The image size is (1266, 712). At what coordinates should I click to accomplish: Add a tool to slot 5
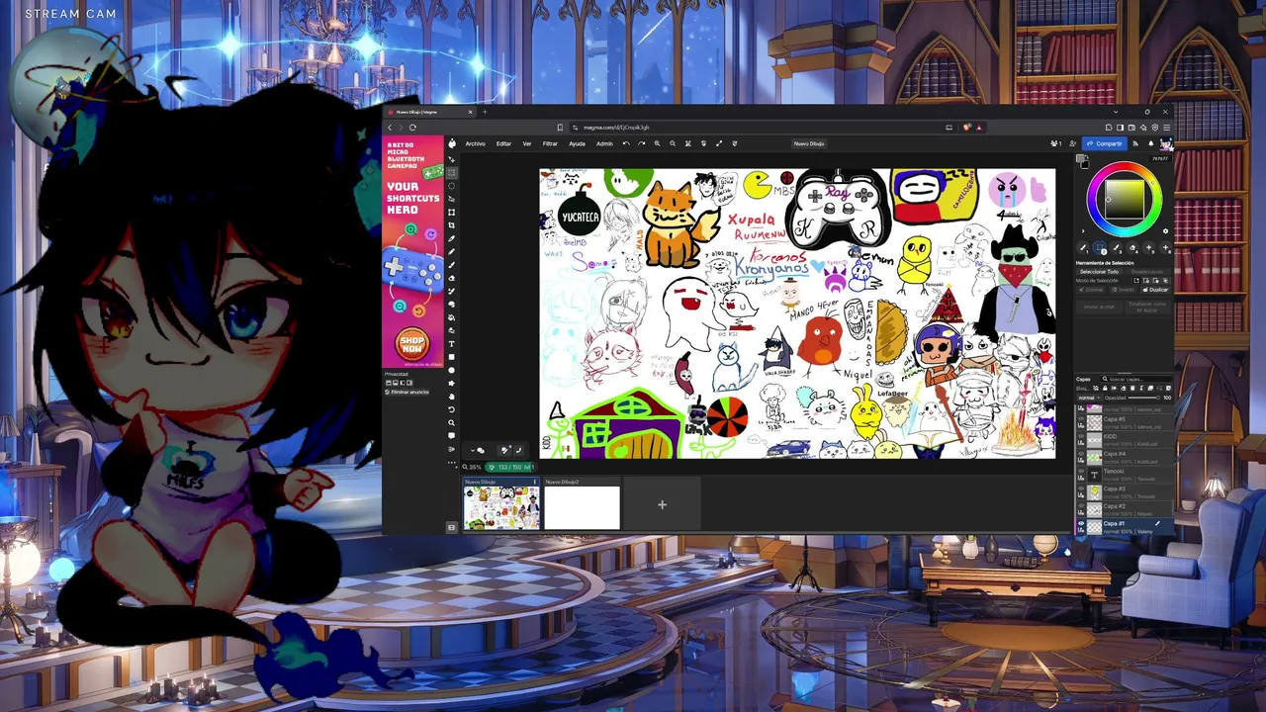[x=1149, y=248]
